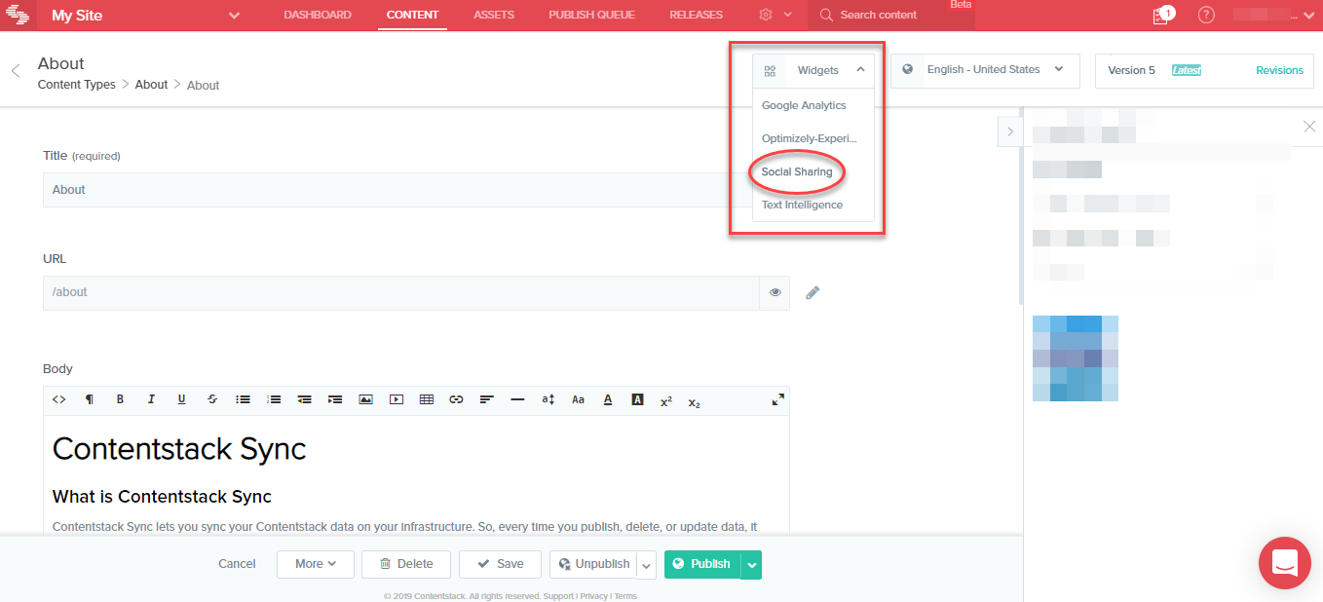
Task: Open the Releases tab
Action: tap(697, 15)
